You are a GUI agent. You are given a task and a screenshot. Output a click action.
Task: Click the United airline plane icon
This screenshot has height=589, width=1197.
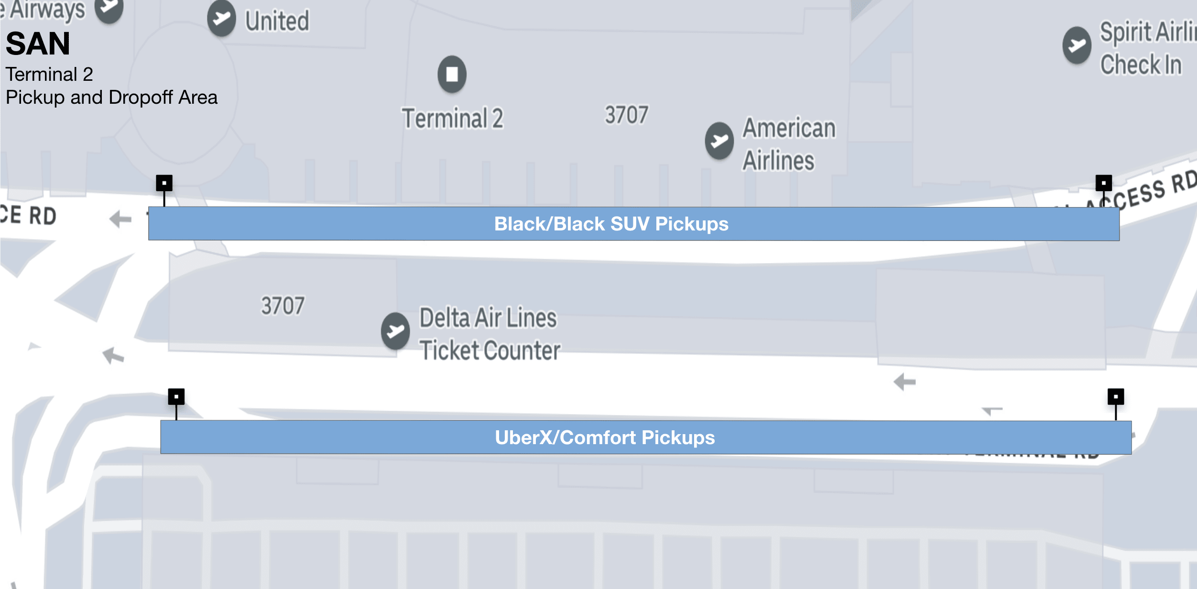221,19
